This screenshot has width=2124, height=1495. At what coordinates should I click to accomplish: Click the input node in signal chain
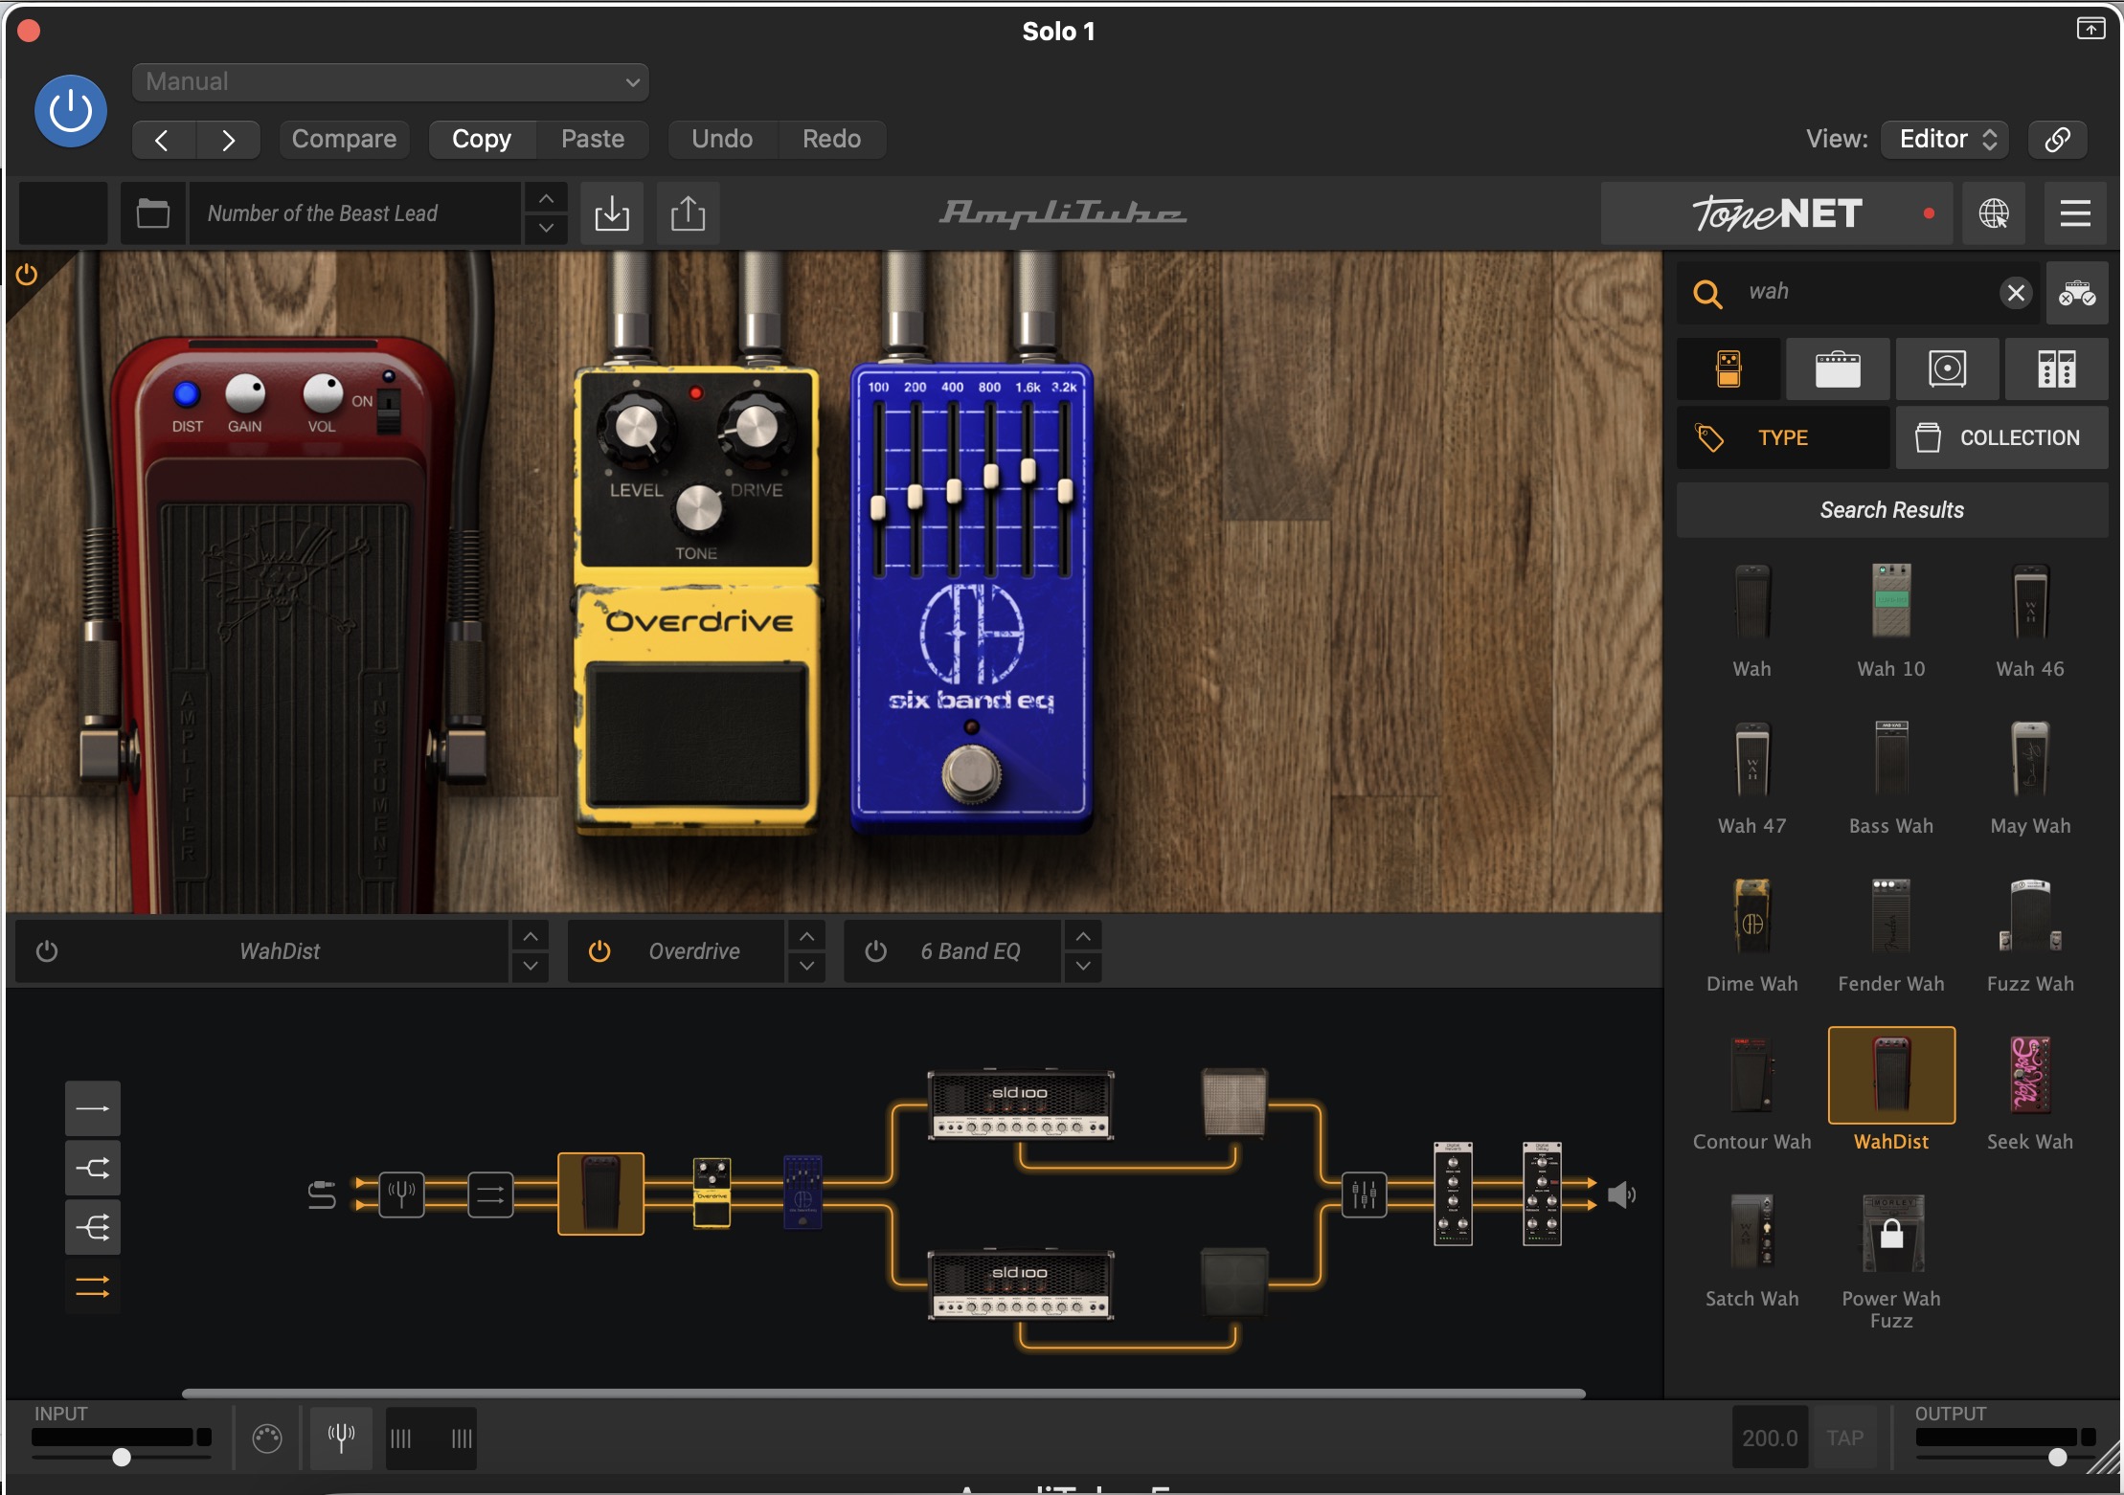[322, 1195]
